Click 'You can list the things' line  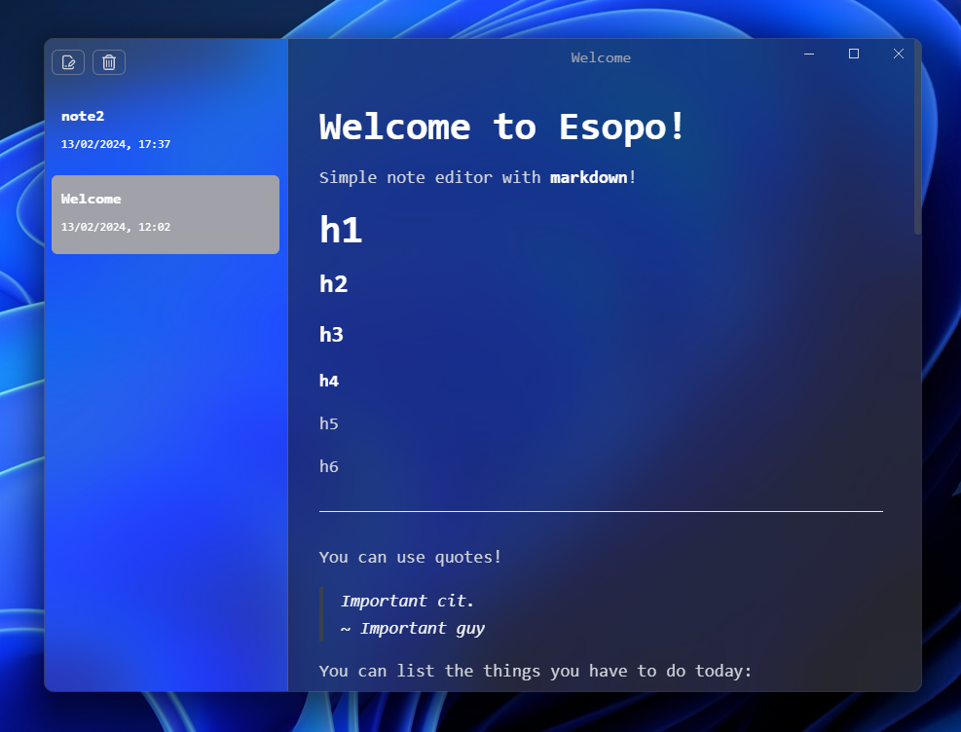(536, 672)
